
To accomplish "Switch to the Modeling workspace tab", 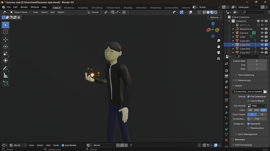I will 69,8.
